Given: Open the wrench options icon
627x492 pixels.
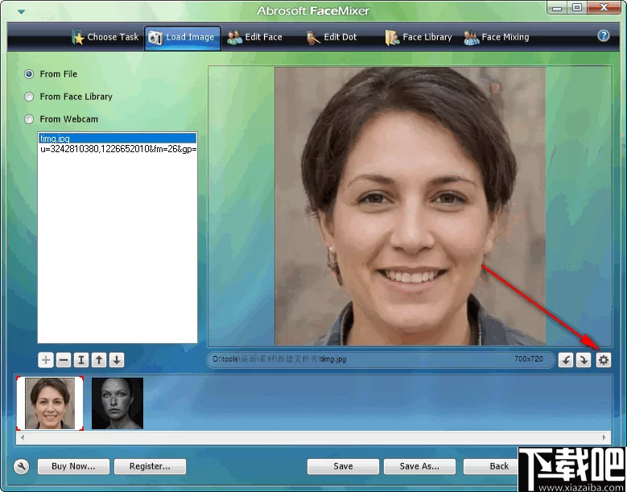Looking at the screenshot, I should 22,466.
